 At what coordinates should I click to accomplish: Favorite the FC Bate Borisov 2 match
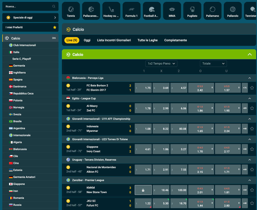252,88
